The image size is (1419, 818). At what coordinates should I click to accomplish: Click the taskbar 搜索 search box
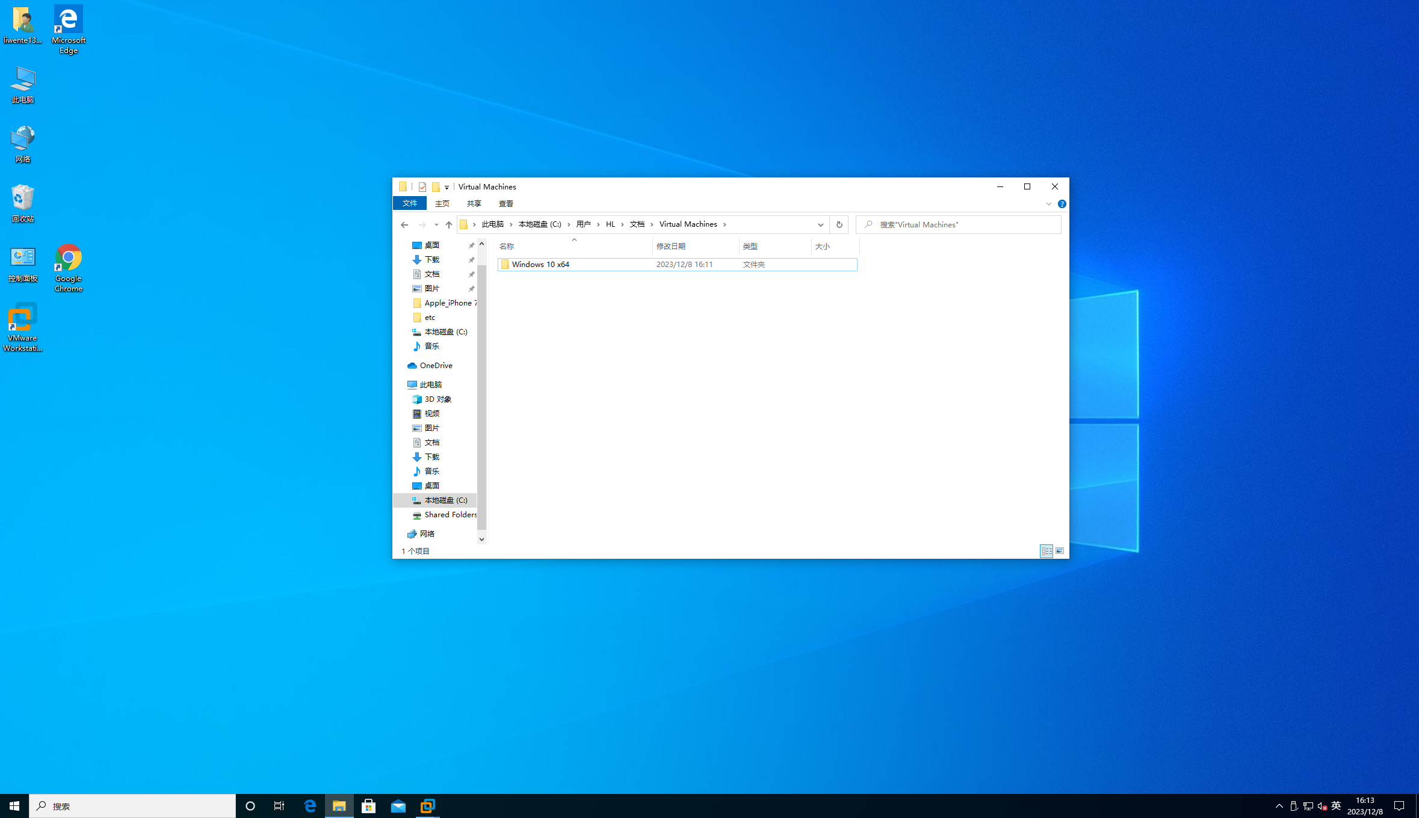132,806
